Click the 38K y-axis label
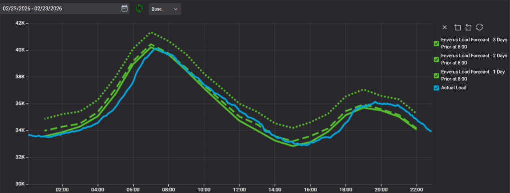The image size is (510, 193). 20,77
